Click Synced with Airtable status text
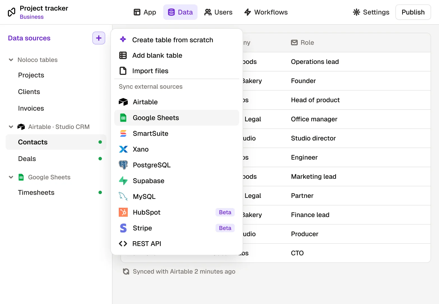The height and width of the screenshot is (304, 439). coord(184,271)
